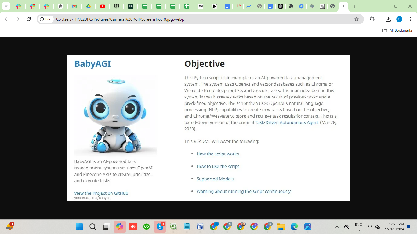Image resolution: width=417 pixels, height=234 pixels.
Task: Switch to the Notion tab
Action: tap(215, 6)
